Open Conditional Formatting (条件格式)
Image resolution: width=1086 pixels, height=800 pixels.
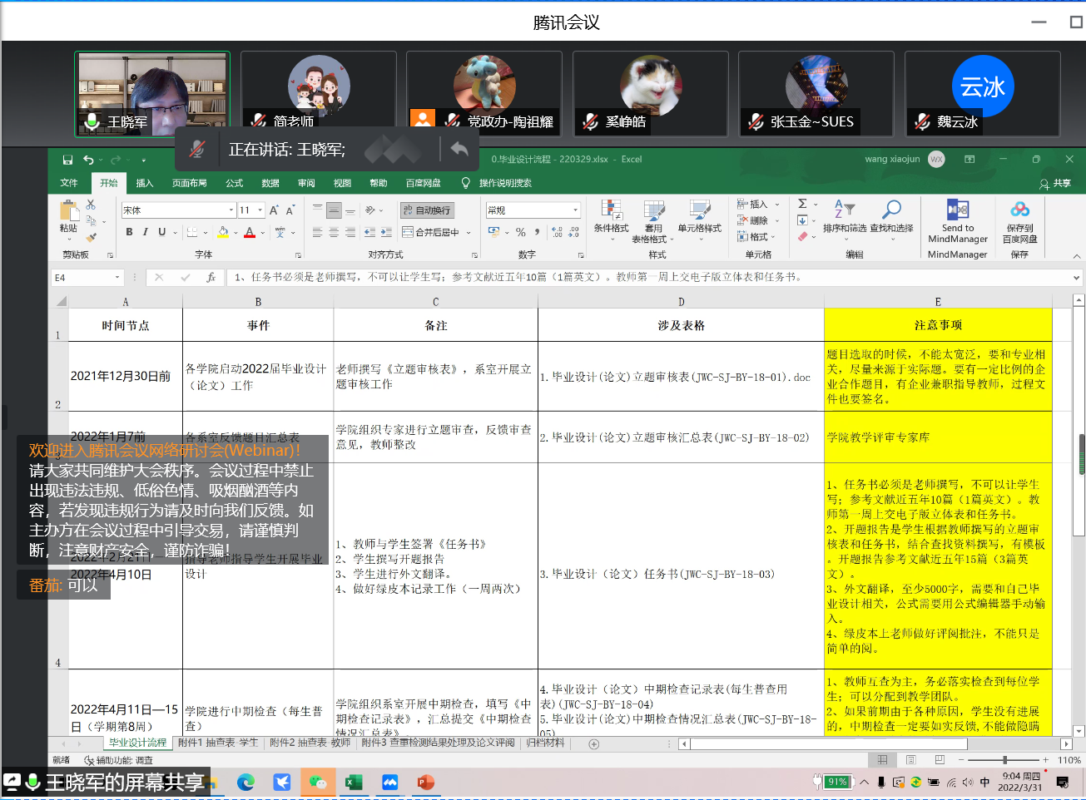(x=611, y=212)
